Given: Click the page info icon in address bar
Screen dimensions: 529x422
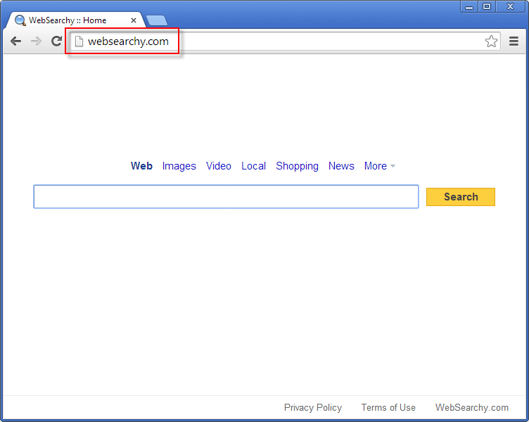Looking at the screenshot, I should tap(79, 41).
